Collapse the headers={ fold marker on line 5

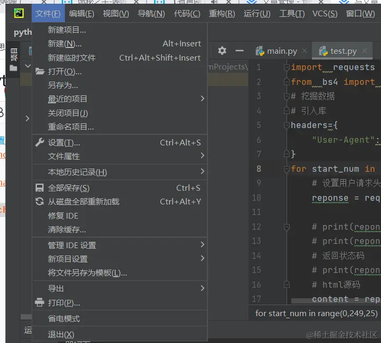click(287, 125)
